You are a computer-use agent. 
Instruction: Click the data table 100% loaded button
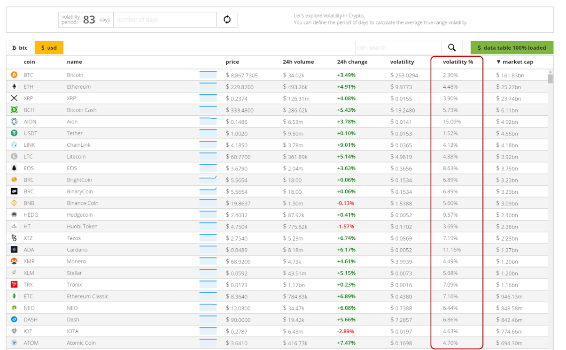click(x=512, y=47)
